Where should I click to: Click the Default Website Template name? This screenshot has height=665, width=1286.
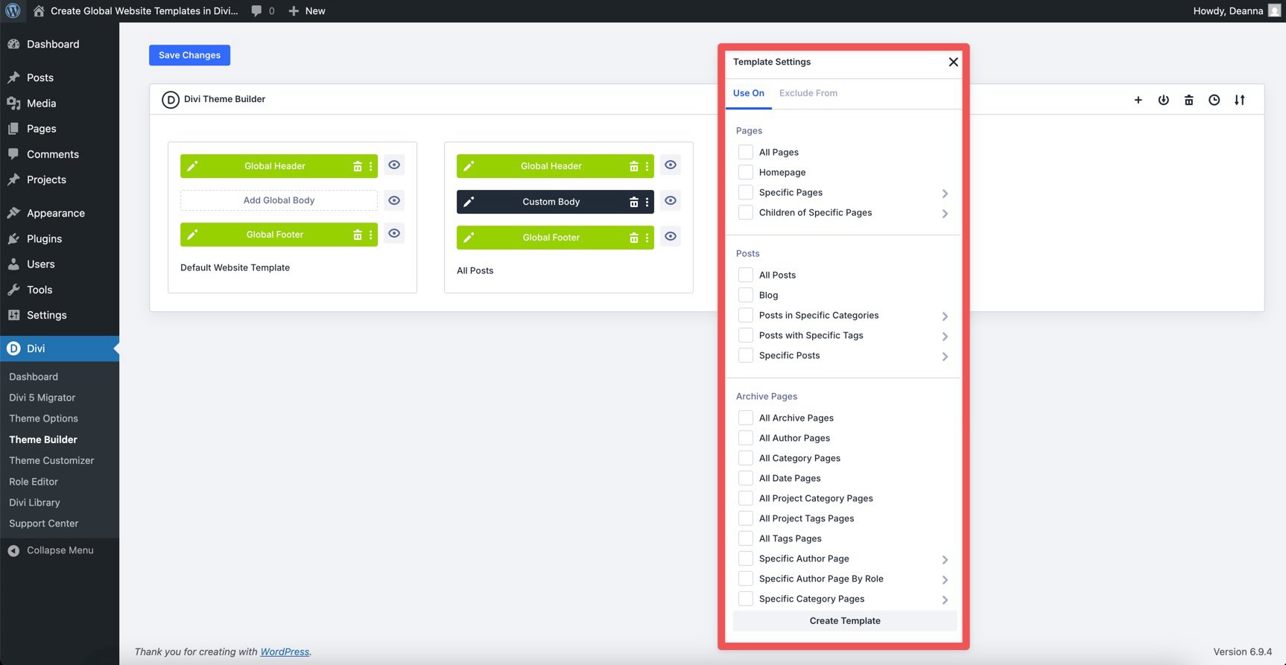tap(235, 267)
